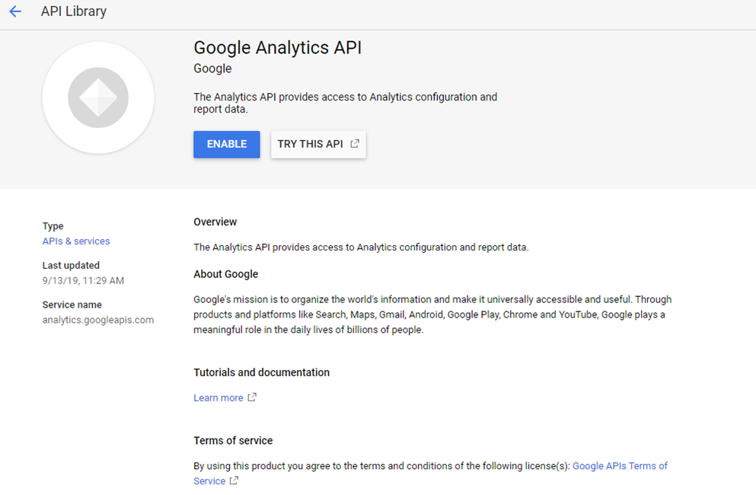The height and width of the screenshot is (495, 756).
Task: Click the Google Analytics API diamond logo
Action: (x=98, y=97)
